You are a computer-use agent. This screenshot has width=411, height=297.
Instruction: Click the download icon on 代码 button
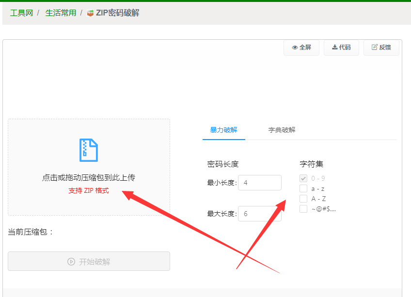pos(334,47)
